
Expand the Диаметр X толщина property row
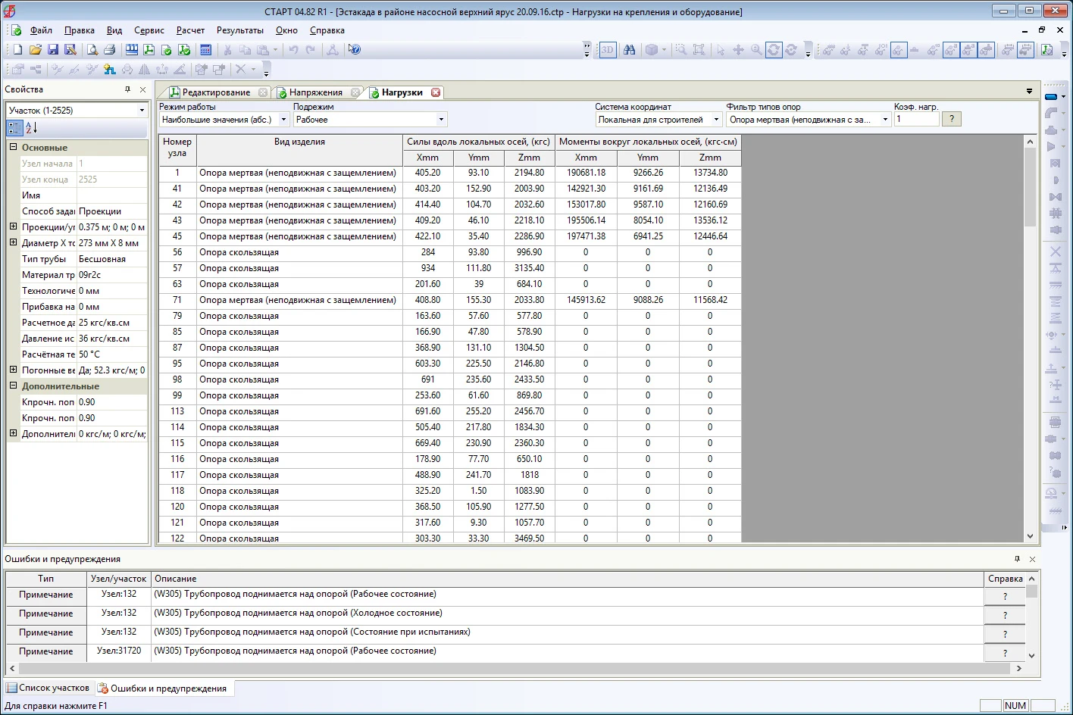(13, 243)
